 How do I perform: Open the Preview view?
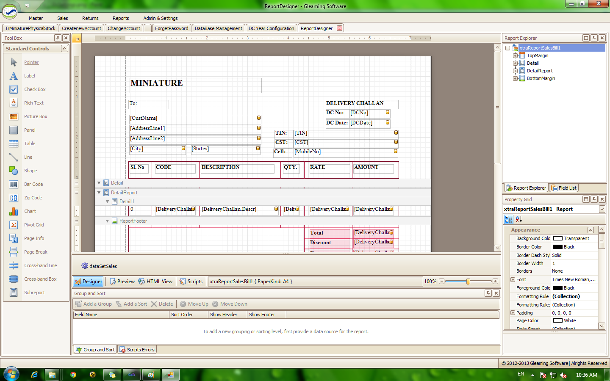pos(122,282)
